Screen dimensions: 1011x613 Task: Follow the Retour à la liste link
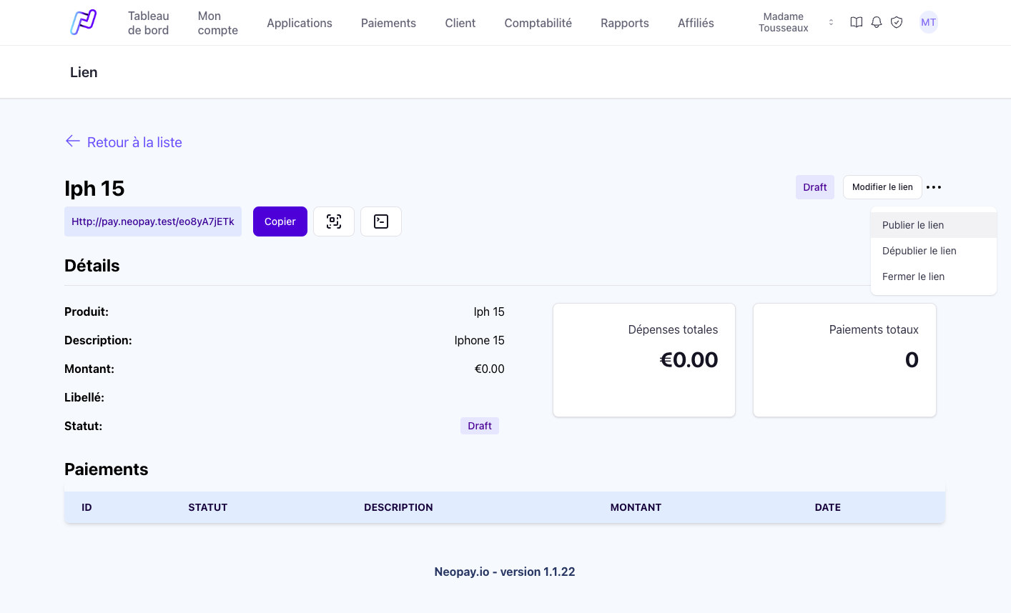pos(134,142)
